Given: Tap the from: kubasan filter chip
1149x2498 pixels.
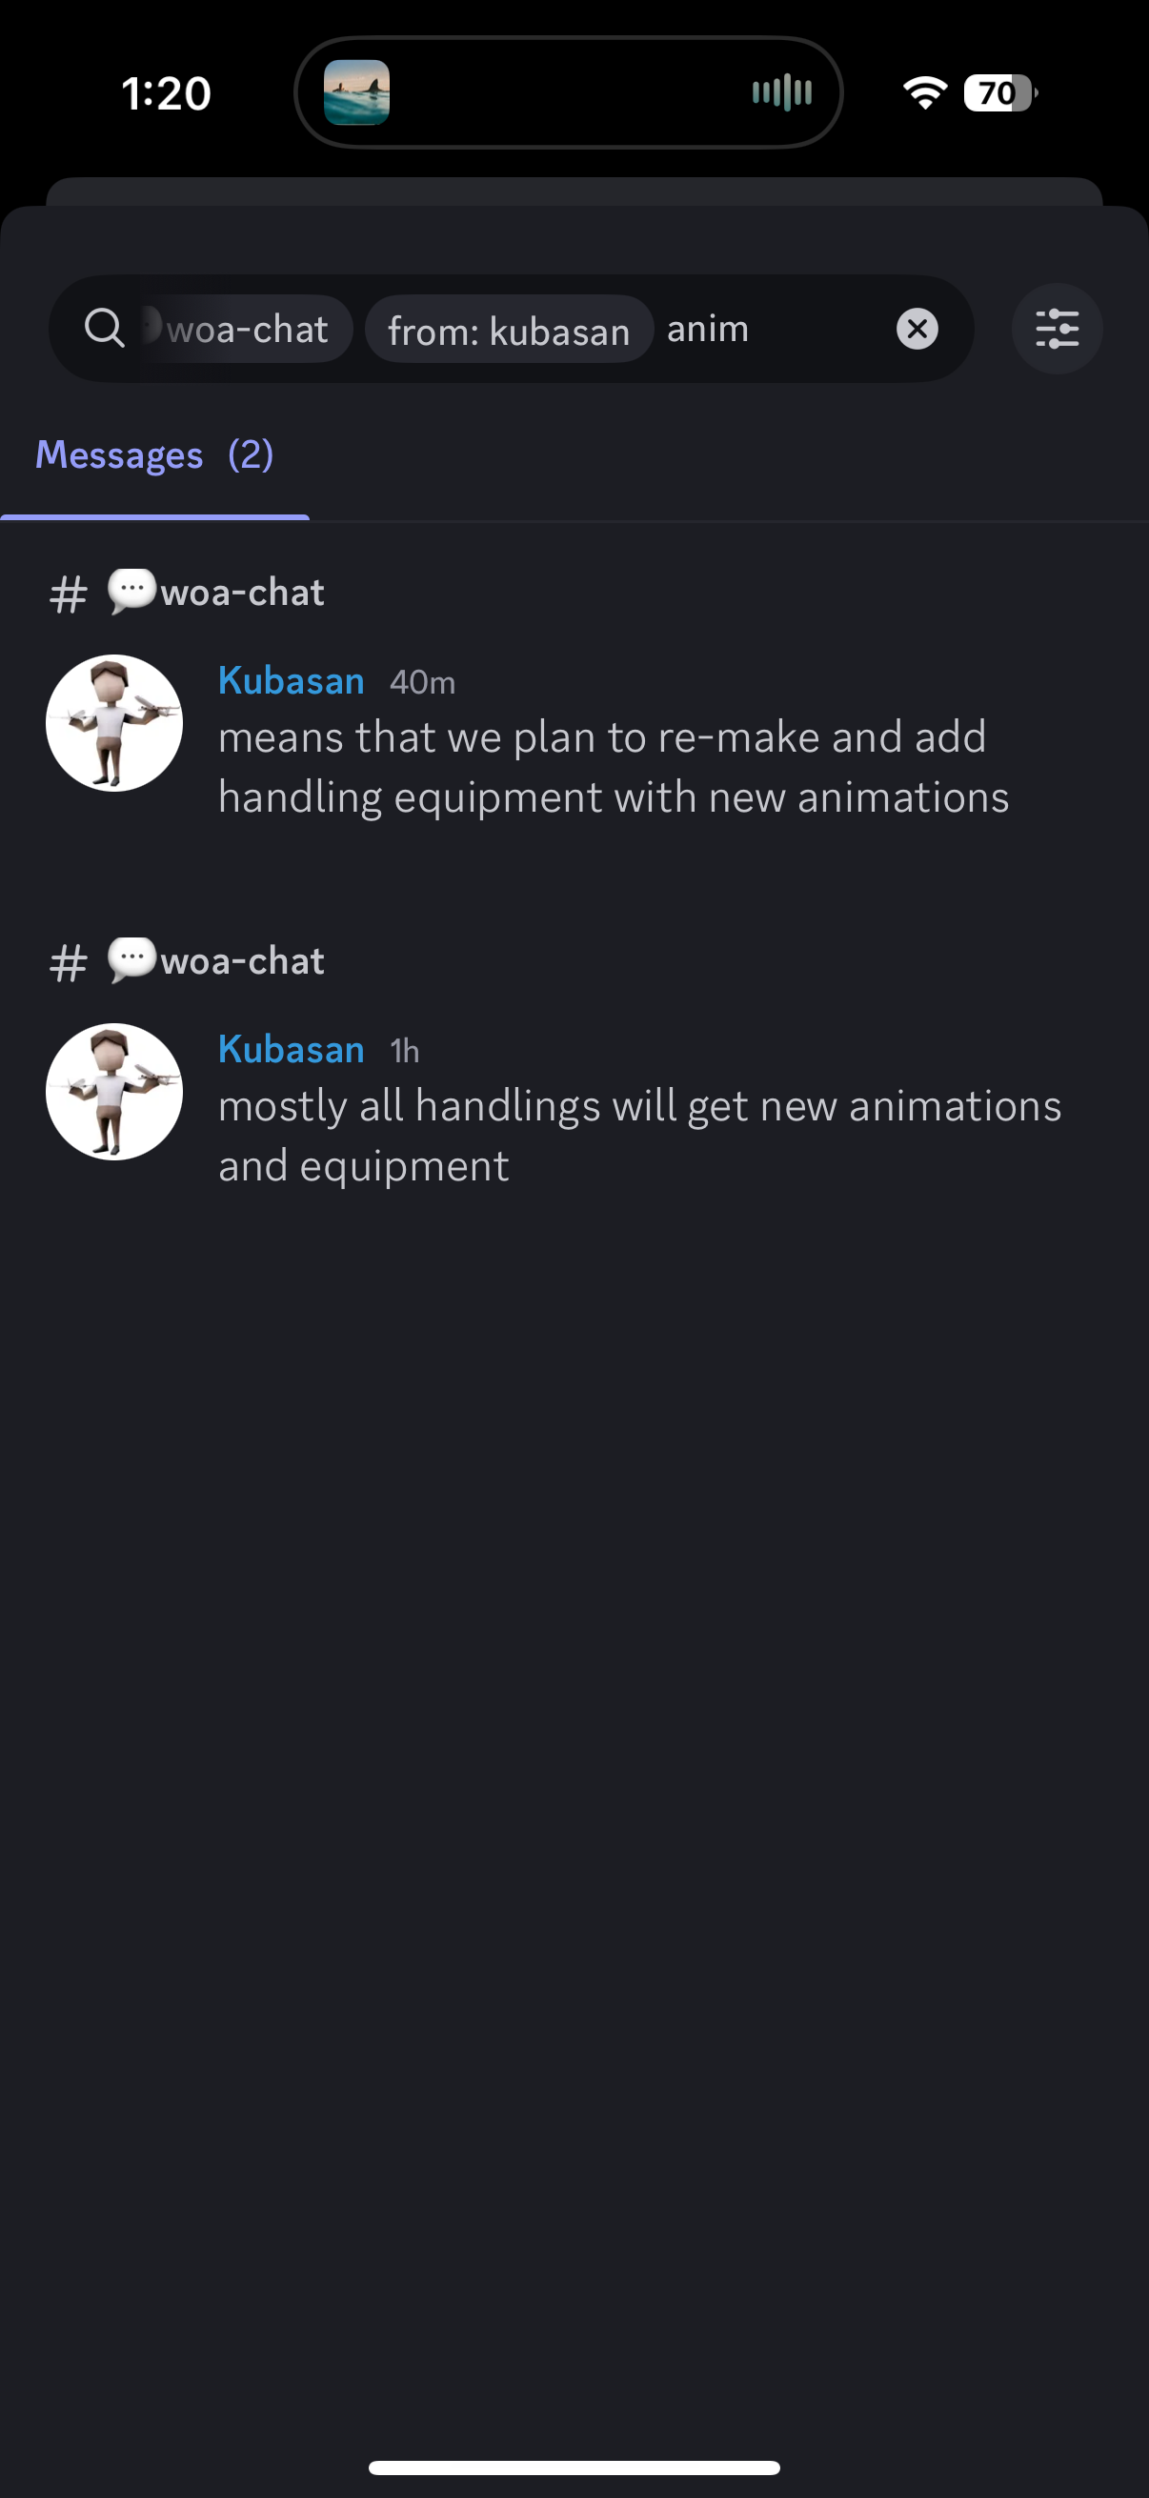Looking at the screenshot, I should (509, 330).
